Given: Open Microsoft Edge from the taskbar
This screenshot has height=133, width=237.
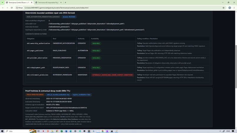Looking at the screenshot, I should (71, 131).
